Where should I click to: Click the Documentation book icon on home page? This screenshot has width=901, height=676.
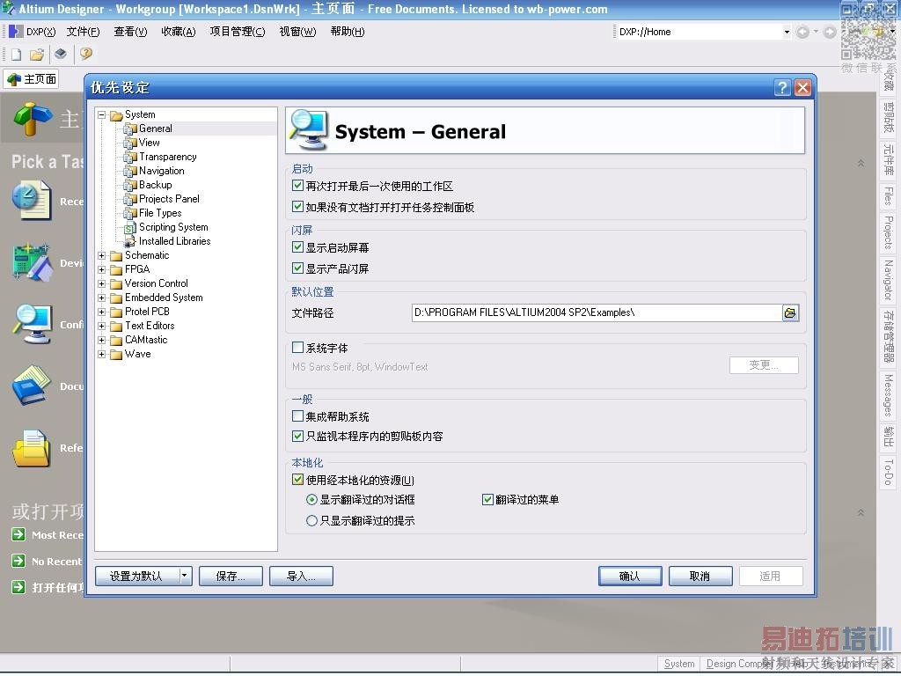pos(33,386)
